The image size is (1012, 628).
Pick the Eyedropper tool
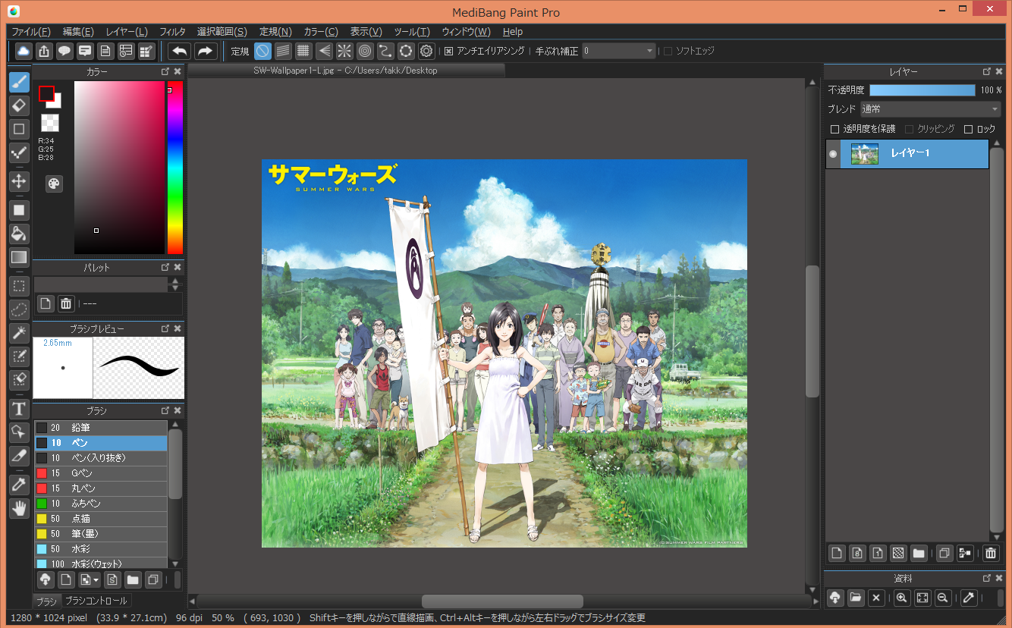(x=20, y=485)
